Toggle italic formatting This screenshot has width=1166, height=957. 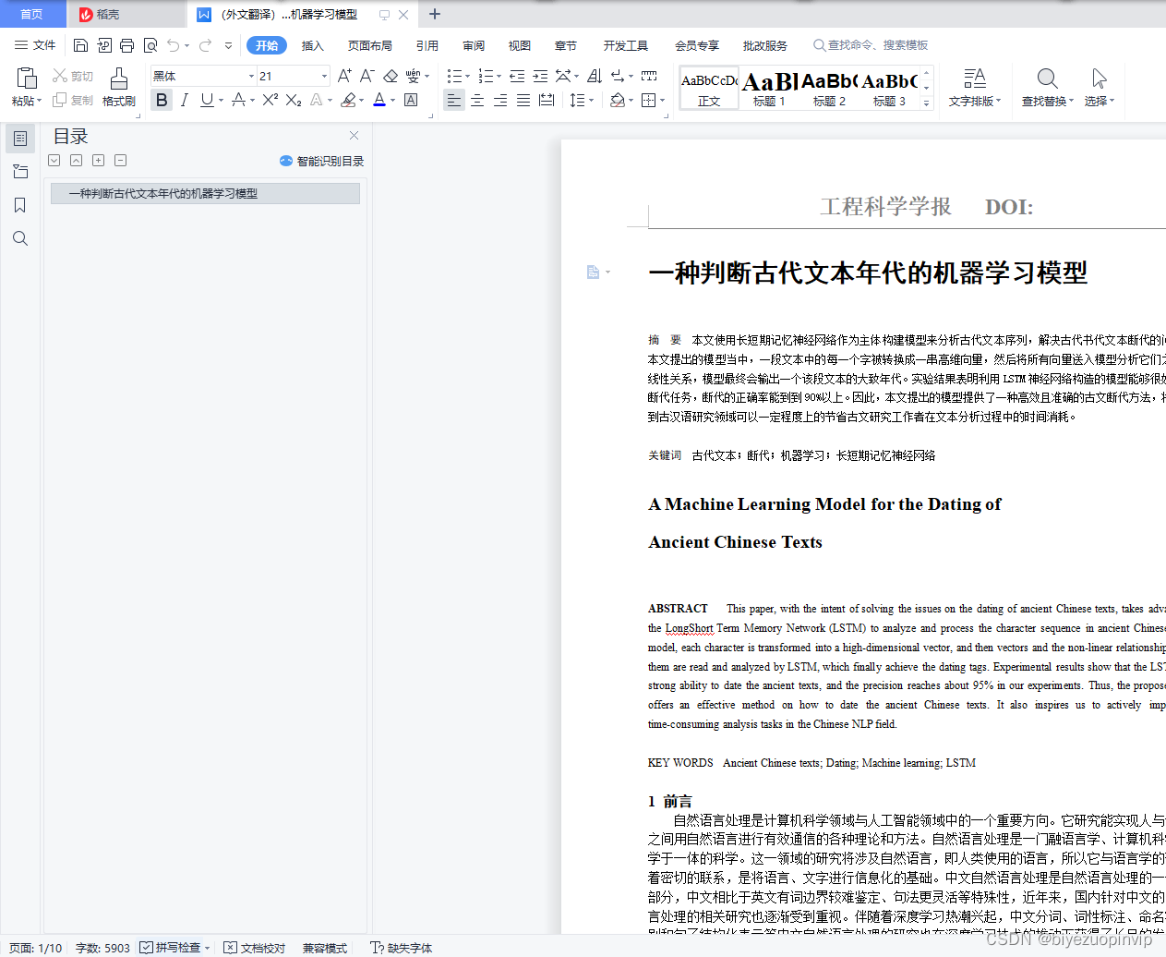tap(183, 99)
